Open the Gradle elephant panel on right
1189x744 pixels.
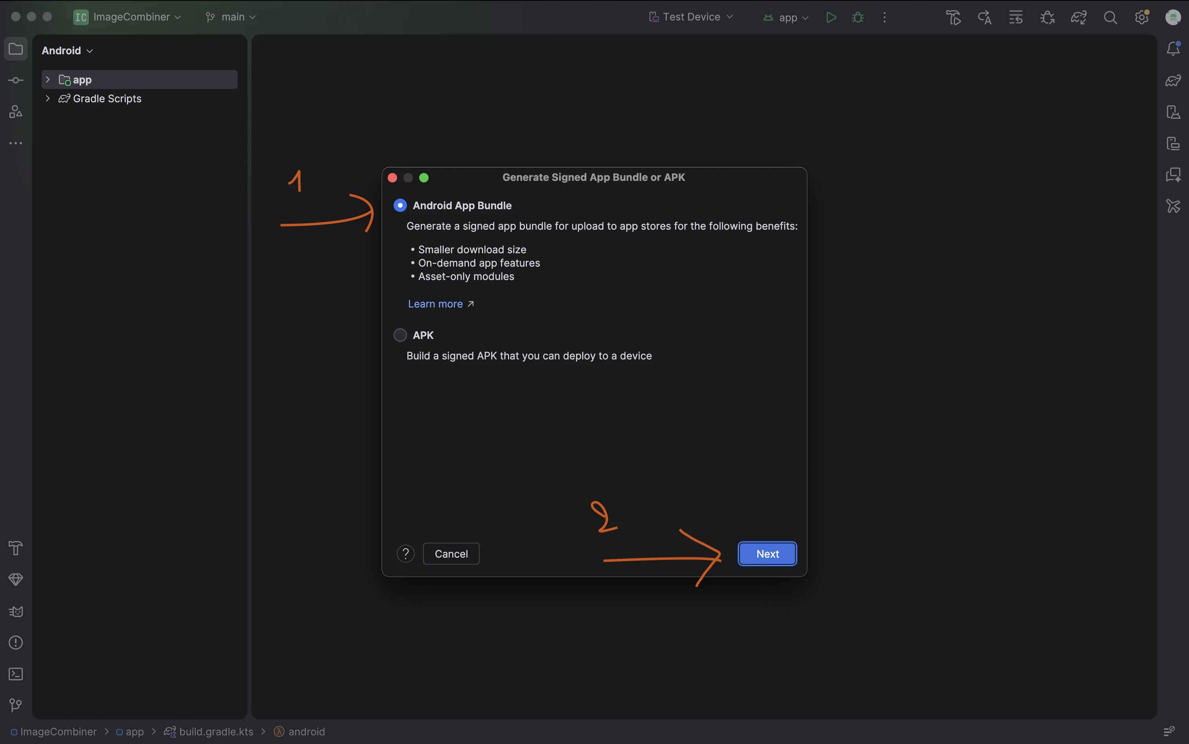(1173, 80)
